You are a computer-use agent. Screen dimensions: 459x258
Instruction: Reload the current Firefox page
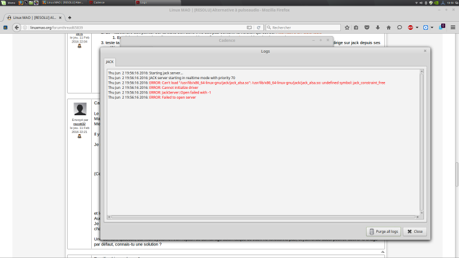[x=259, y=28]
